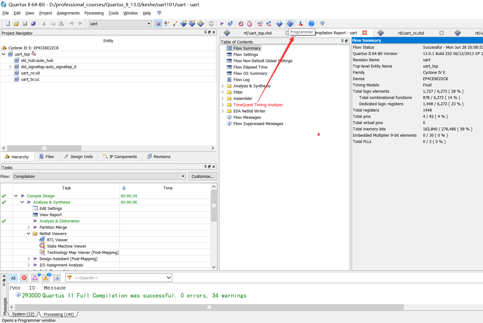The image size is (483, 323).
Task: Expand the Partition Merge task
Action: point(28,227)
